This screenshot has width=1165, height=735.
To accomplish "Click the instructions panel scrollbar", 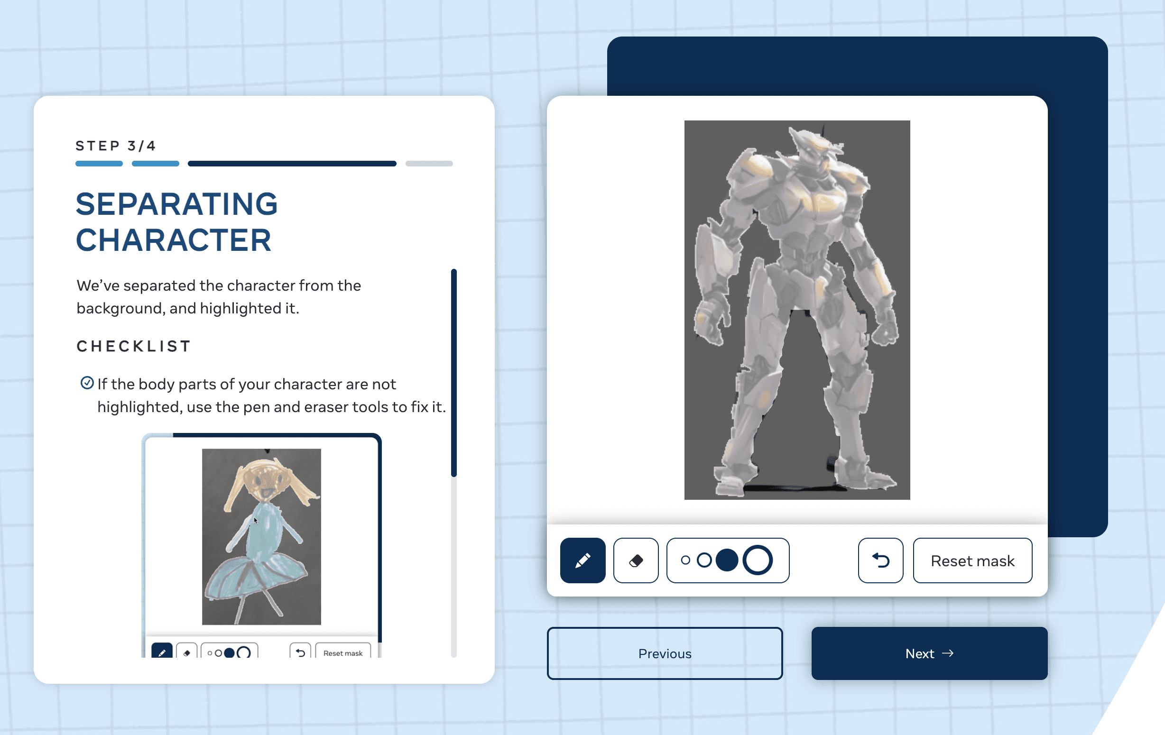I will coord(453,372).
